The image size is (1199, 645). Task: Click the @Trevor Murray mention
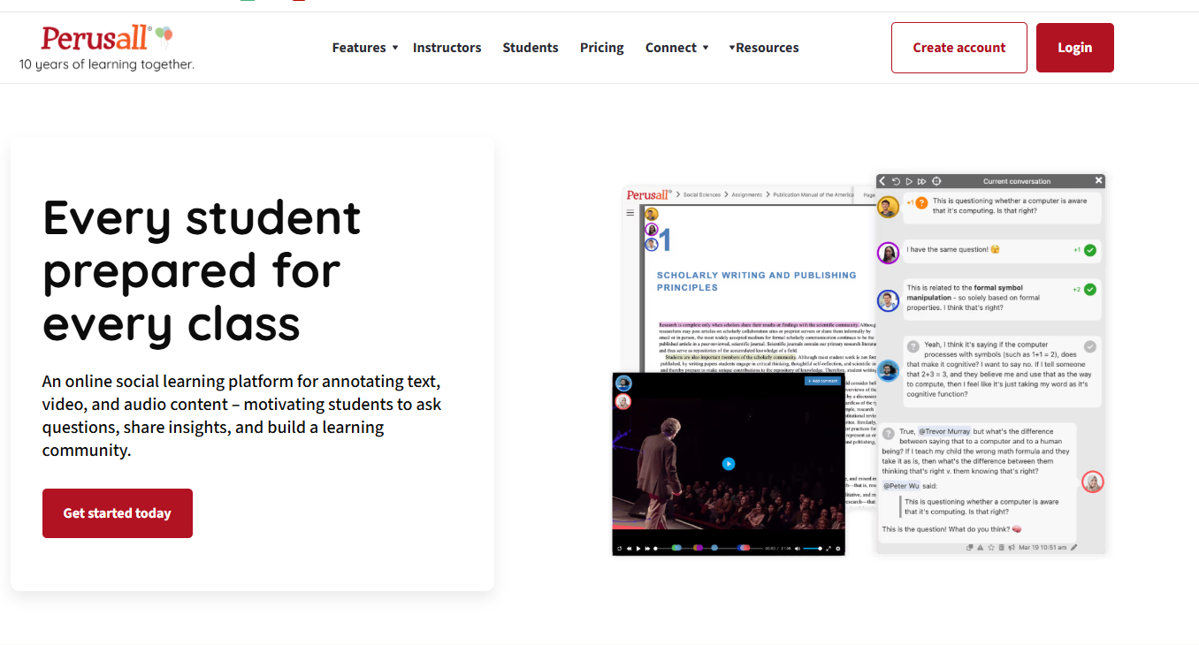(943, 431)
